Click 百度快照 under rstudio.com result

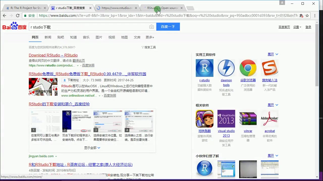pos(88,65)
